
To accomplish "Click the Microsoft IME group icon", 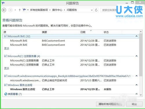I will (6, 36).
